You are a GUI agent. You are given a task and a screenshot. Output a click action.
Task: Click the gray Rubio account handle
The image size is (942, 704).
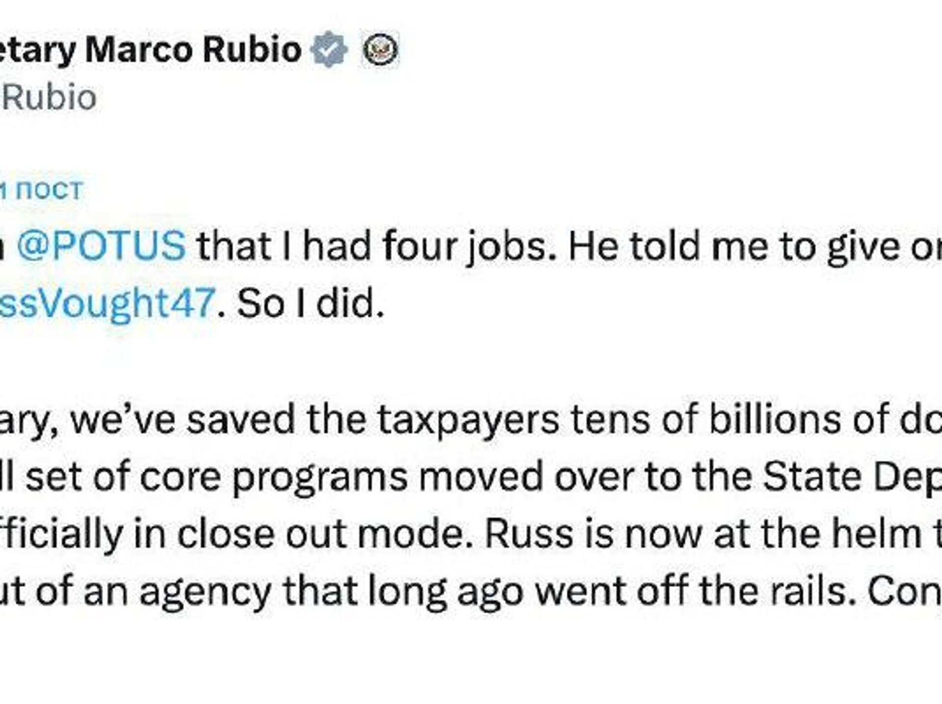[x=49, y=97]
